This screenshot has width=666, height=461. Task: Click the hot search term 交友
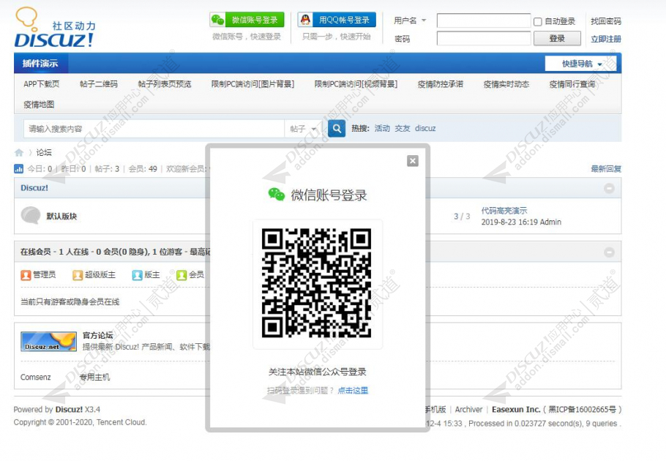(403, 128)
